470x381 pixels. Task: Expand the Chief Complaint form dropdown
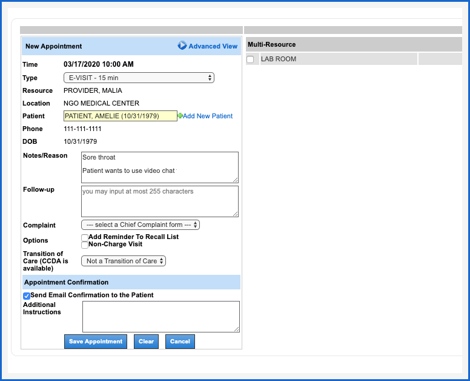click(141, 224)
